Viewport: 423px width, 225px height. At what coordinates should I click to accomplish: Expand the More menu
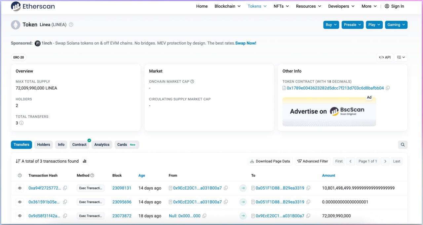click(x=369, y=6)
